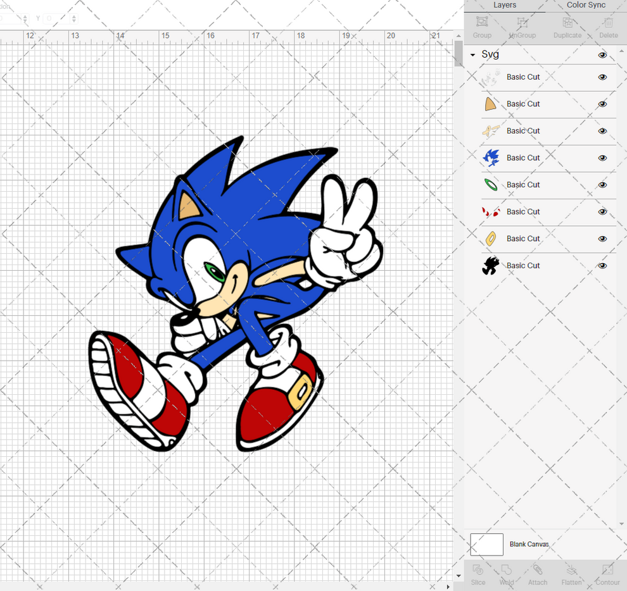Screen dimensions: 627x591
Task: Toggle visibility of the green ring layer
Action: click(602, 184)
